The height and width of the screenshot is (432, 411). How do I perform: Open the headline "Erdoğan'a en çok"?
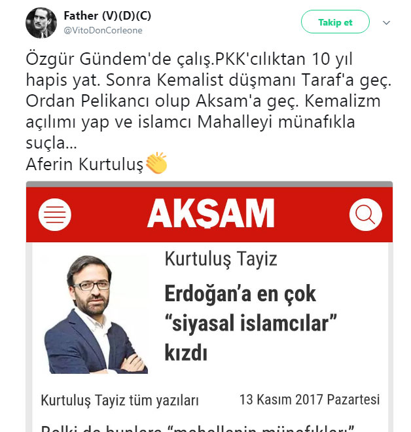240,294
